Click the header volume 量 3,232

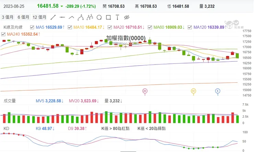[207, 6]
